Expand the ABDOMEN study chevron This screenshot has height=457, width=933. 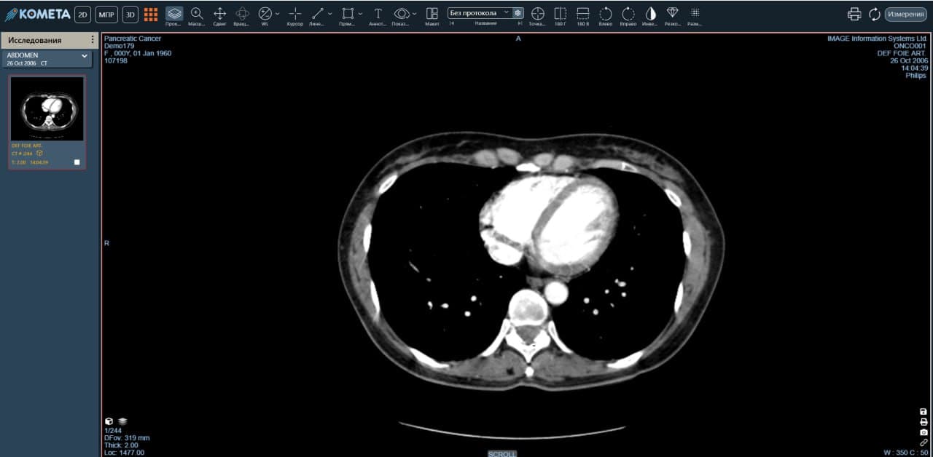85,55
